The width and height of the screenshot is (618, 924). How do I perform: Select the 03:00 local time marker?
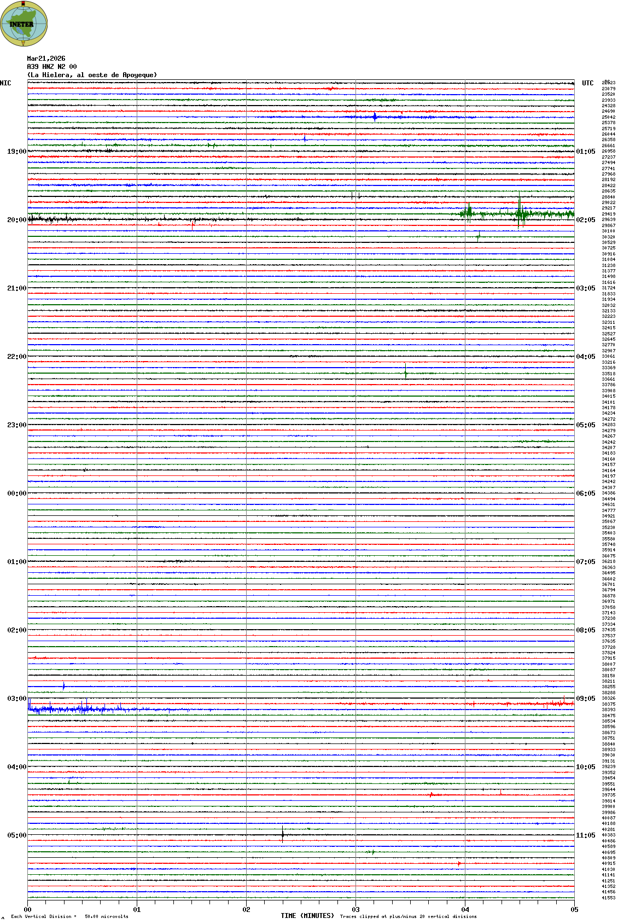(x=16, y=699)
